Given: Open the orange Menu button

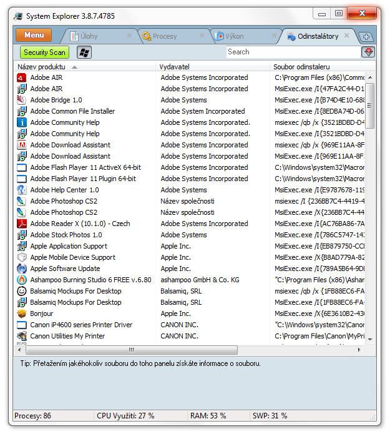Looking at the screenshot, I should pos(34,35).
